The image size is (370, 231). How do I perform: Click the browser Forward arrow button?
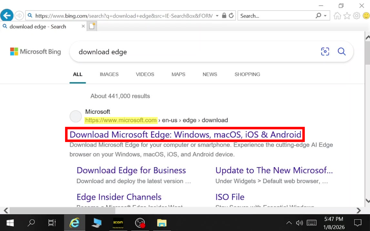coord(19,16)
